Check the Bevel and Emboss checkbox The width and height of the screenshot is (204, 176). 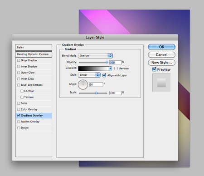click(x=19, y=85)
